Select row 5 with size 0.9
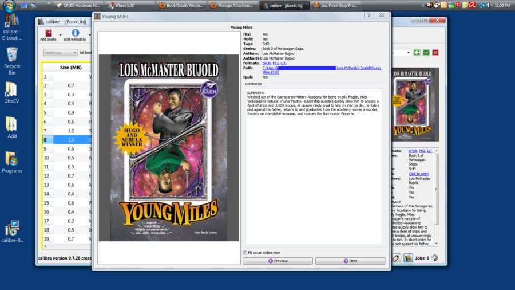 [x=67, y=112]
